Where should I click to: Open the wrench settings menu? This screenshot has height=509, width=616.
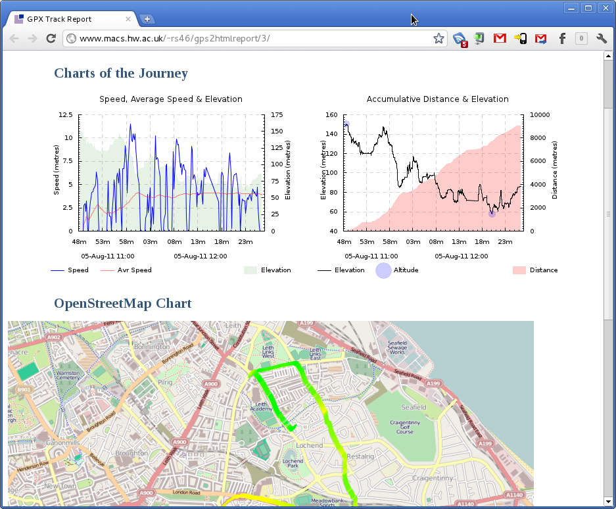602,39
